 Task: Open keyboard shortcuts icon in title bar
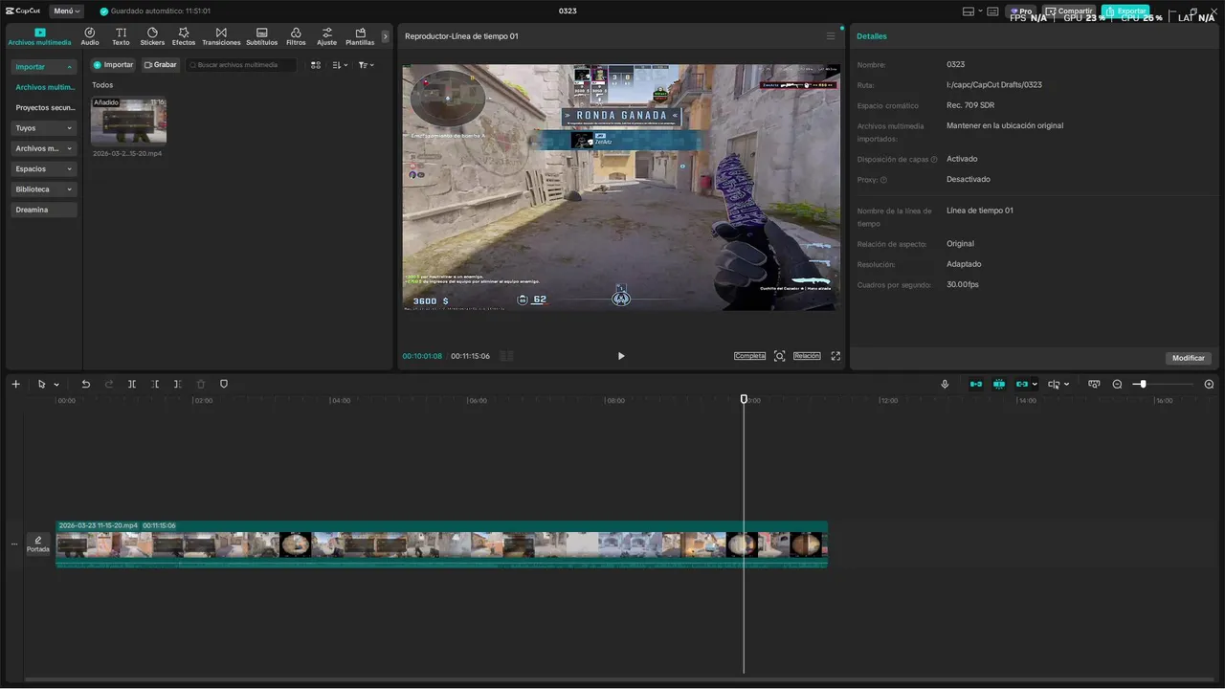coord(992,11)
